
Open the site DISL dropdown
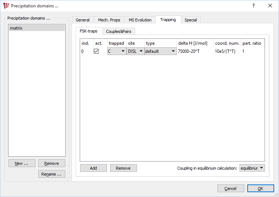tap(135, 51)
